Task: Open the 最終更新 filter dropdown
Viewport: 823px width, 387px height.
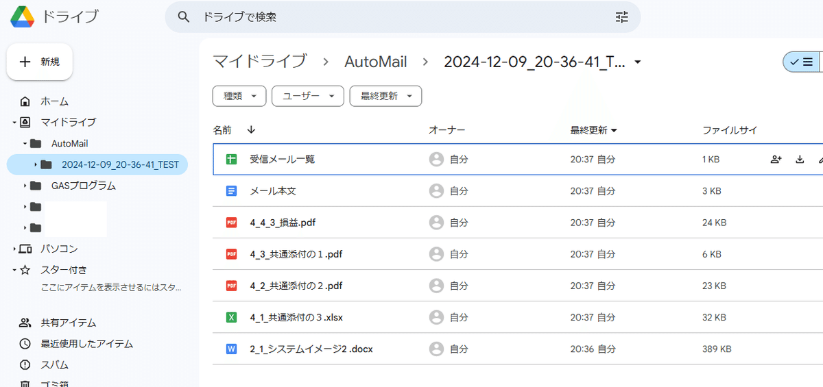Action: (x=385, y=96)
